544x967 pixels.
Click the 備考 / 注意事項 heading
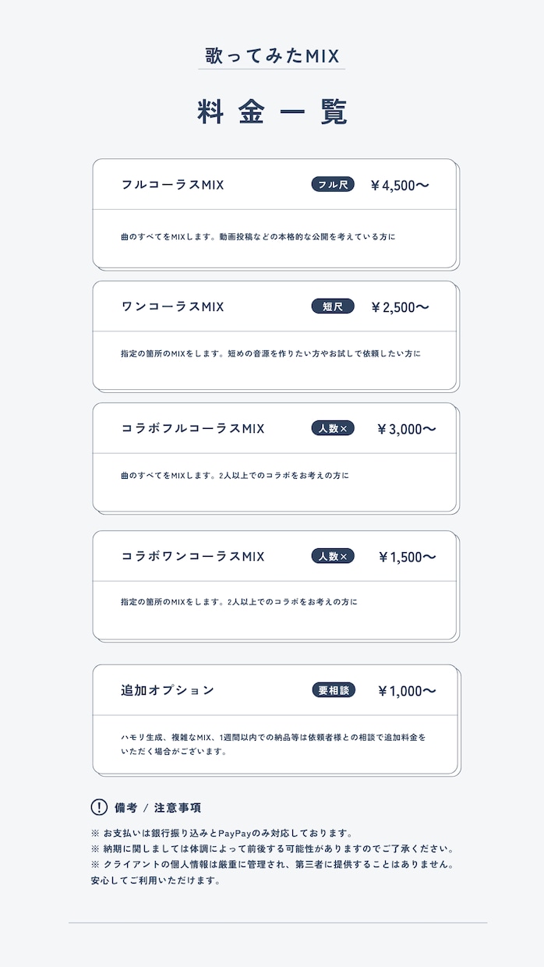tap(157, 808)
